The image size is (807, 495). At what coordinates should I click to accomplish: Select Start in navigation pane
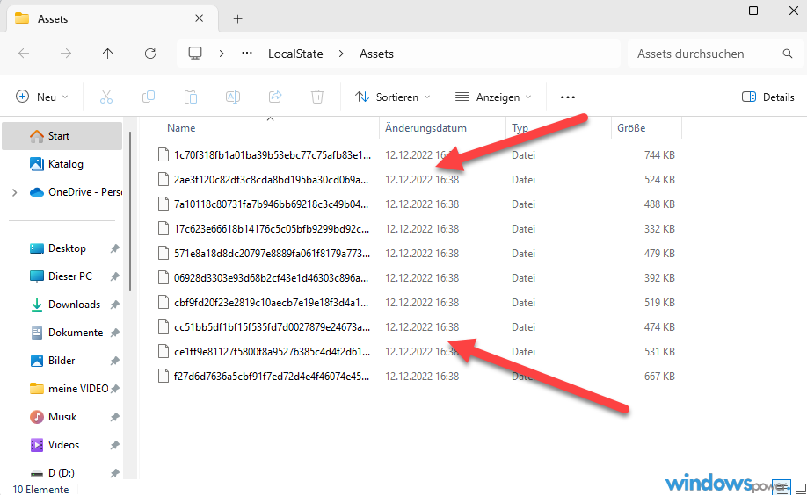coord(62,136)
